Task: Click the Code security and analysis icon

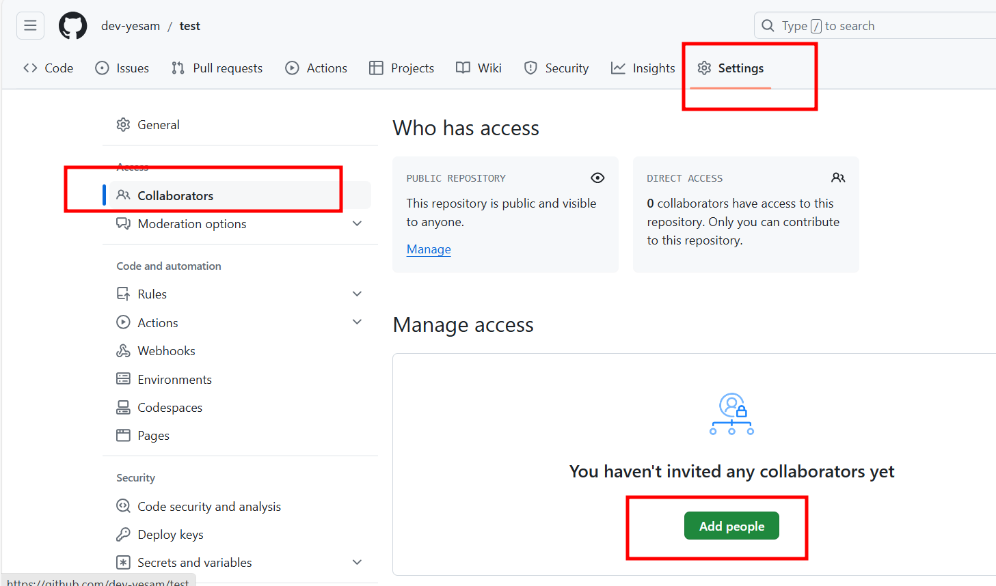Action: 123,506
